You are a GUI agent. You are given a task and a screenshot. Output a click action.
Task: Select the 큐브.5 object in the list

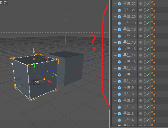(x=129, y=113)
